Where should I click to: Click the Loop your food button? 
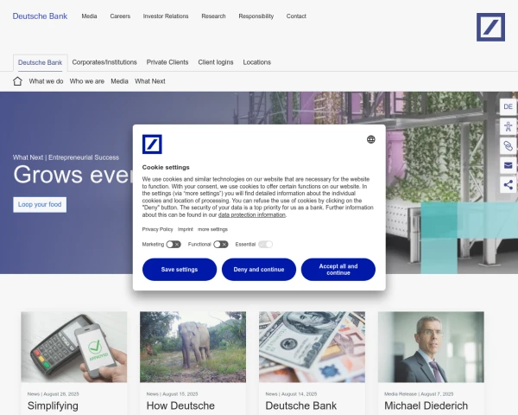pos(40,205)
